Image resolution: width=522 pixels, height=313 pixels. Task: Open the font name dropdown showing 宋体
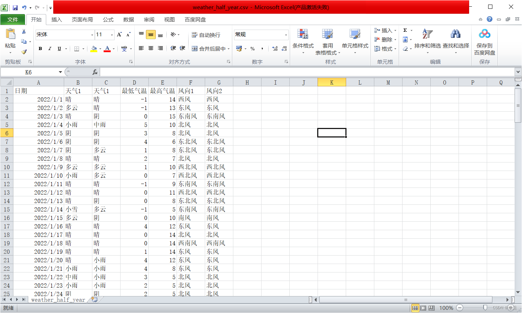[92, 35]
